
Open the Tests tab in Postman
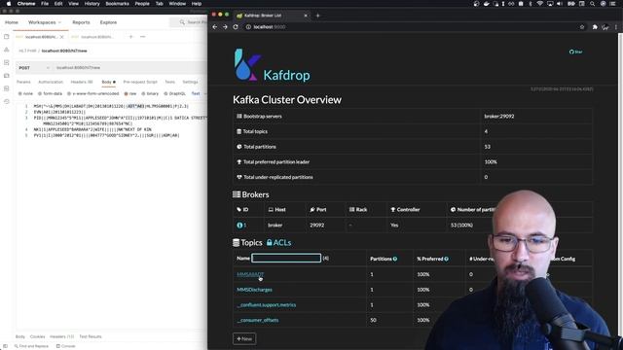point(169,82)
